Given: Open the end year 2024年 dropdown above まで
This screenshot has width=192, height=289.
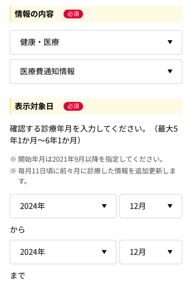Looking at the screenshot, I should coord(63,252).
